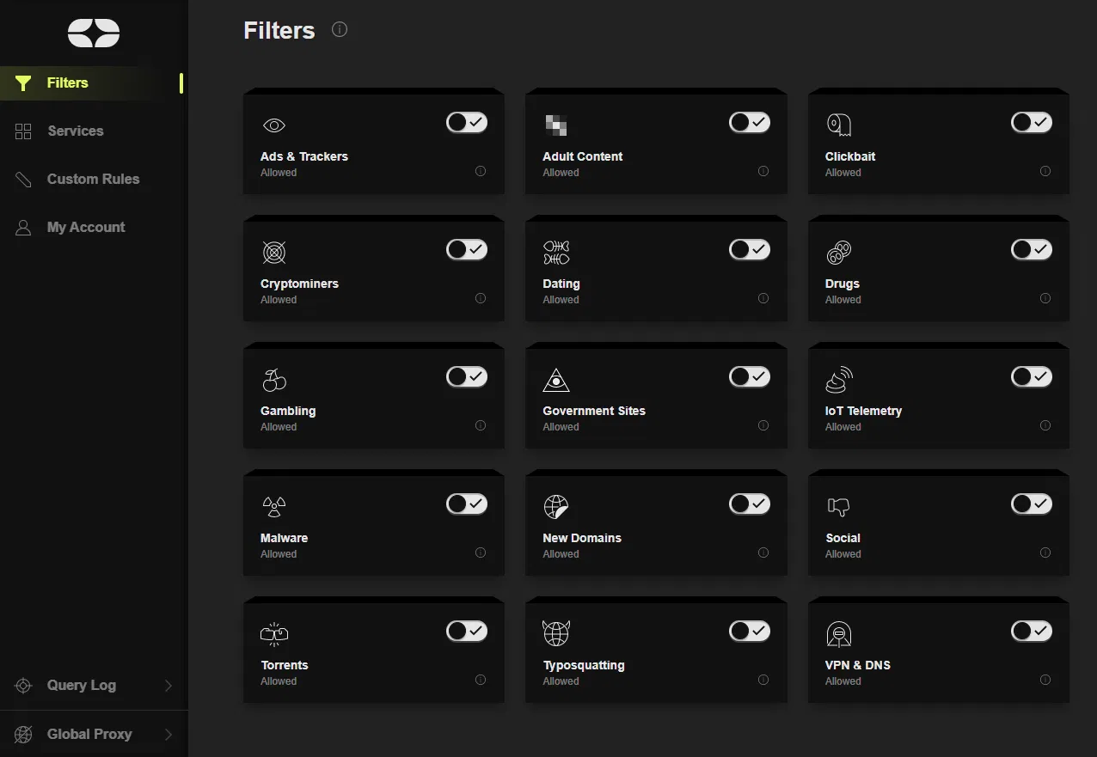Expand the Global Proxy arrow
The image size is (1097, 757).
coord(169,735)
